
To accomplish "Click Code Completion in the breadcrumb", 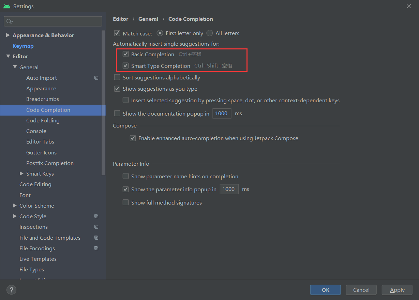I will [x=191, y=19].
